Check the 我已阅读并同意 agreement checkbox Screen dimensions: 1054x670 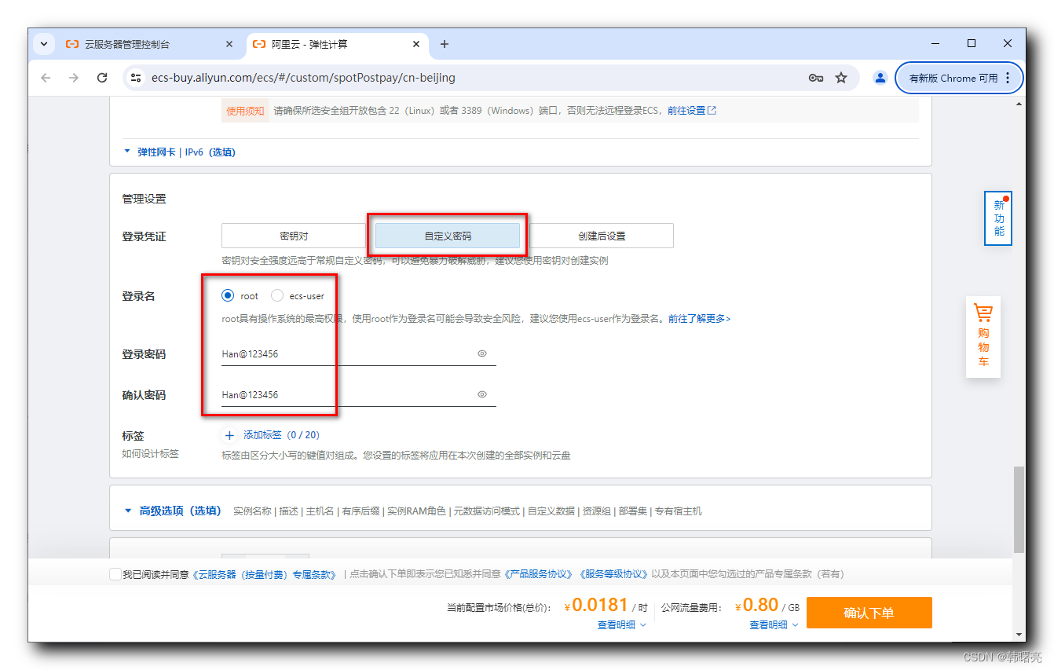pos(115,573)
